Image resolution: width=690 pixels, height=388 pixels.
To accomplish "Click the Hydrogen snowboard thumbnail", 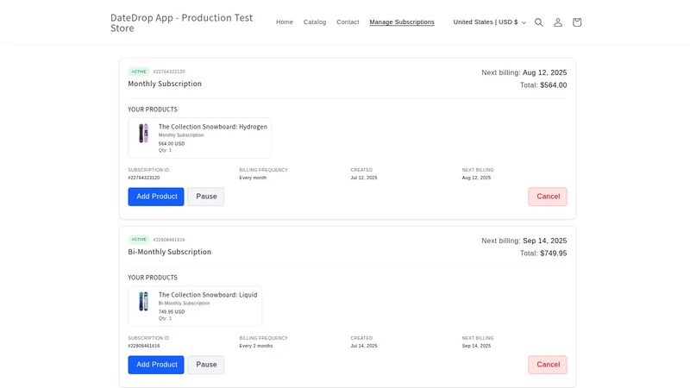I will [143, 134].
